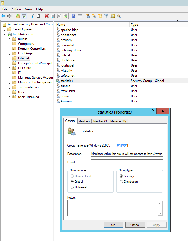Select the Distribution group type
This screenshot has width=188, height=241.
click(121, 182)
